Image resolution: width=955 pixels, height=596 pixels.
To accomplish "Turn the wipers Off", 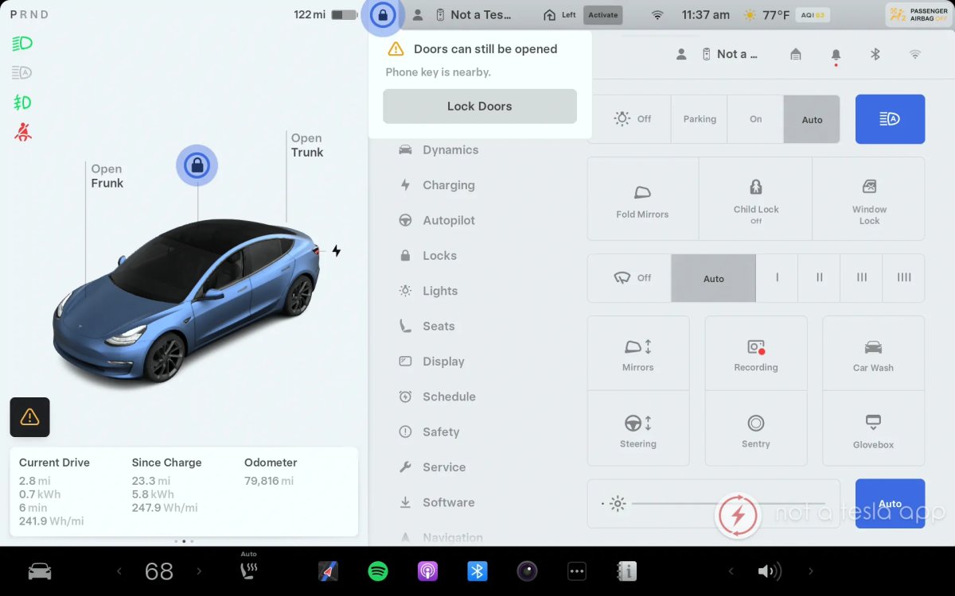I will 633,278.
